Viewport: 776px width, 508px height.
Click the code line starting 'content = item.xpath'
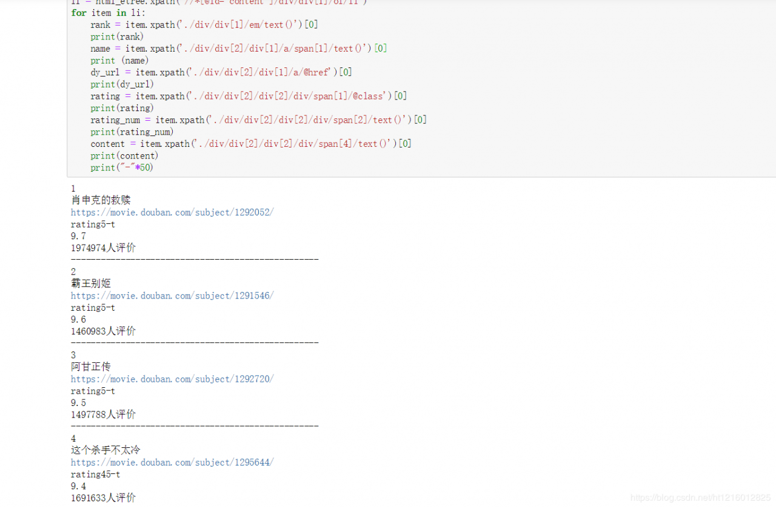(x=251, y=144)
